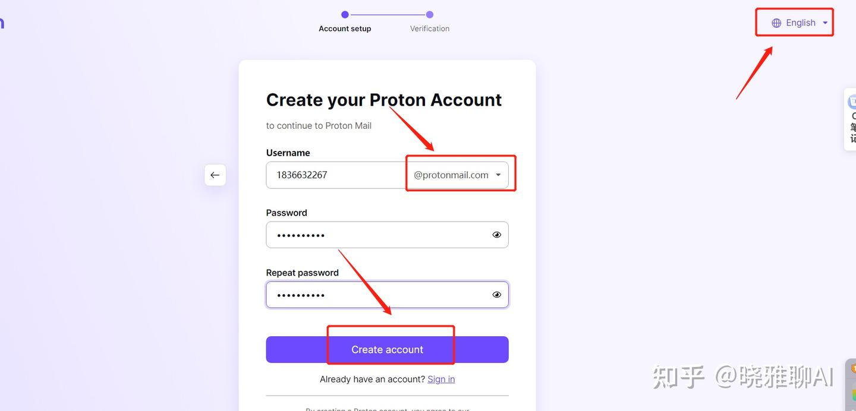Open the floating note widget on right edge
856x411 pixels.
(851, 119)
